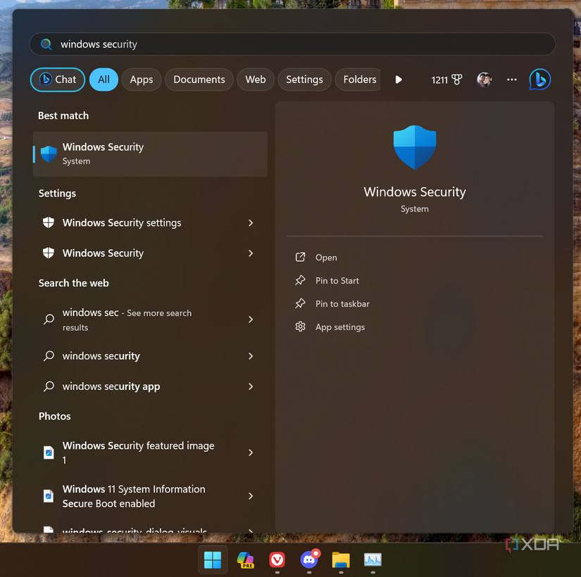Click the user profile avatar
Viewport: 581px width, 577px height.
pos(485,80)
